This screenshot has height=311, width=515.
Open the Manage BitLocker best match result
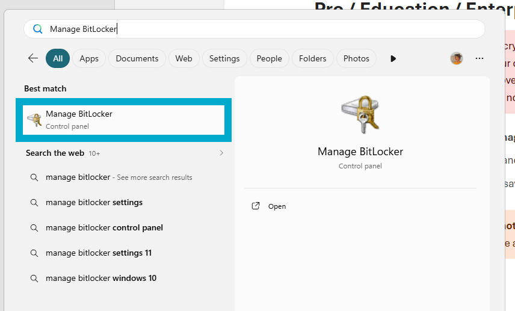(123, 120)
